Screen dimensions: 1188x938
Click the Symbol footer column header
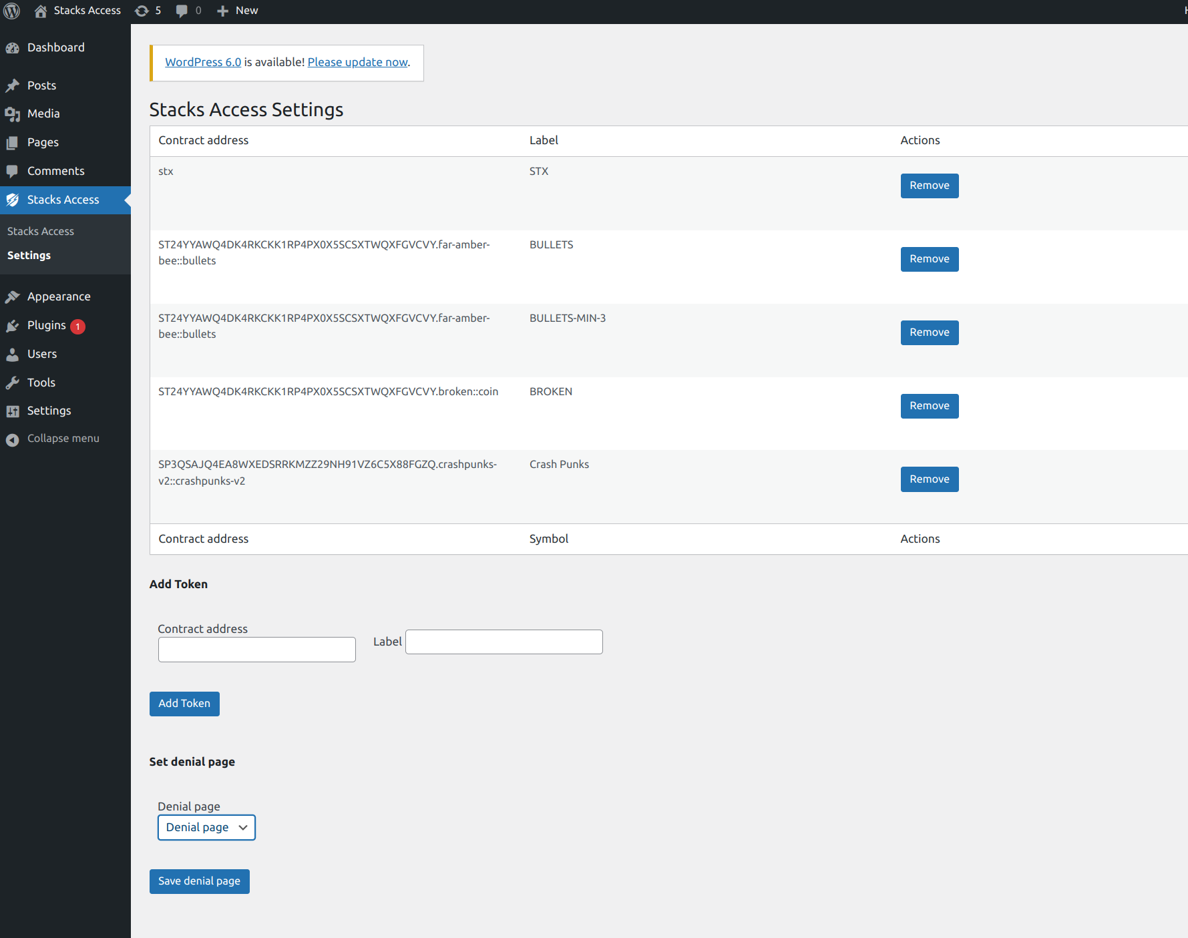pos(549,539)
